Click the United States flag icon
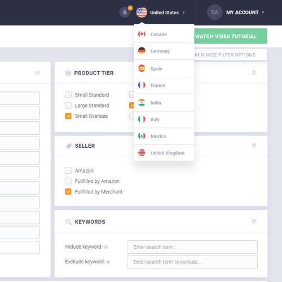This screenshot has width=282, height=282. [x=142, y=12]
